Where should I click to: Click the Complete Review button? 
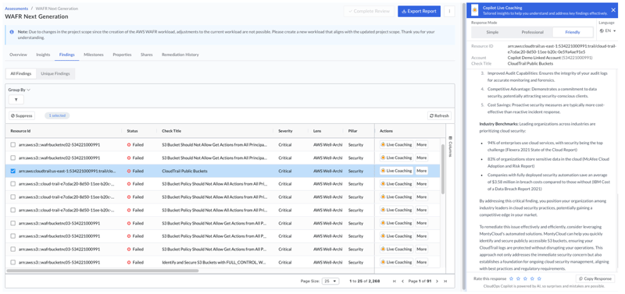(369, 11)
